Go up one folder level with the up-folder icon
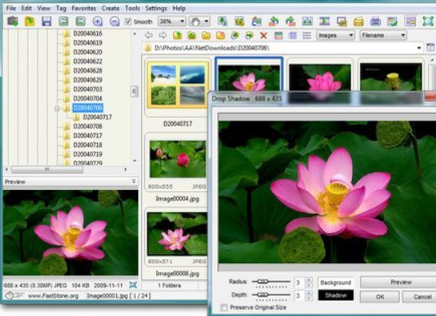Viewport: 436px width, 316px height. tap(177, 35)
